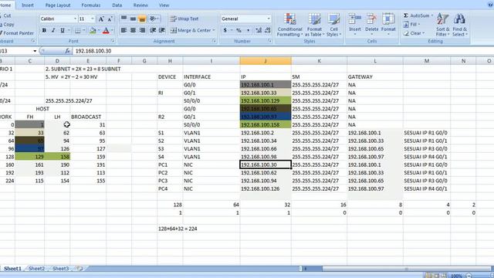Open the Orientation icon
This screenshot has height=278, width=494.
[154, 19]
